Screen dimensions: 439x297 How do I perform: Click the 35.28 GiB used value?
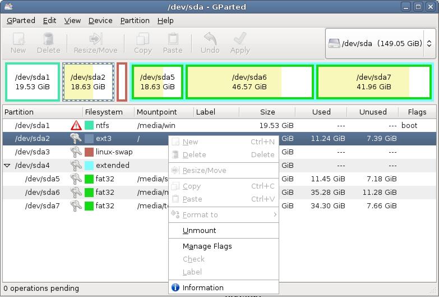pyautogui.click(x=328, y=192)
